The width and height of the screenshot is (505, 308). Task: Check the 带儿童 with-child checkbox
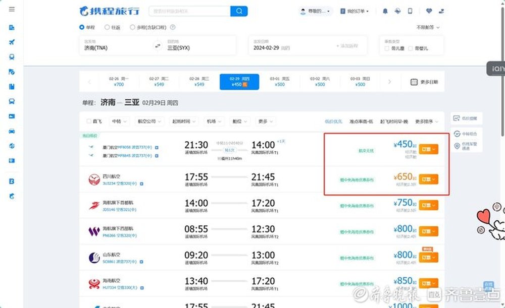(x=387, y=48)
